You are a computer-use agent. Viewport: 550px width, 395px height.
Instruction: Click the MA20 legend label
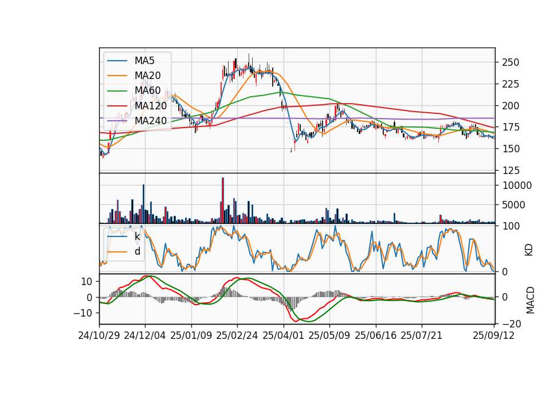click(x=147, y=76)
